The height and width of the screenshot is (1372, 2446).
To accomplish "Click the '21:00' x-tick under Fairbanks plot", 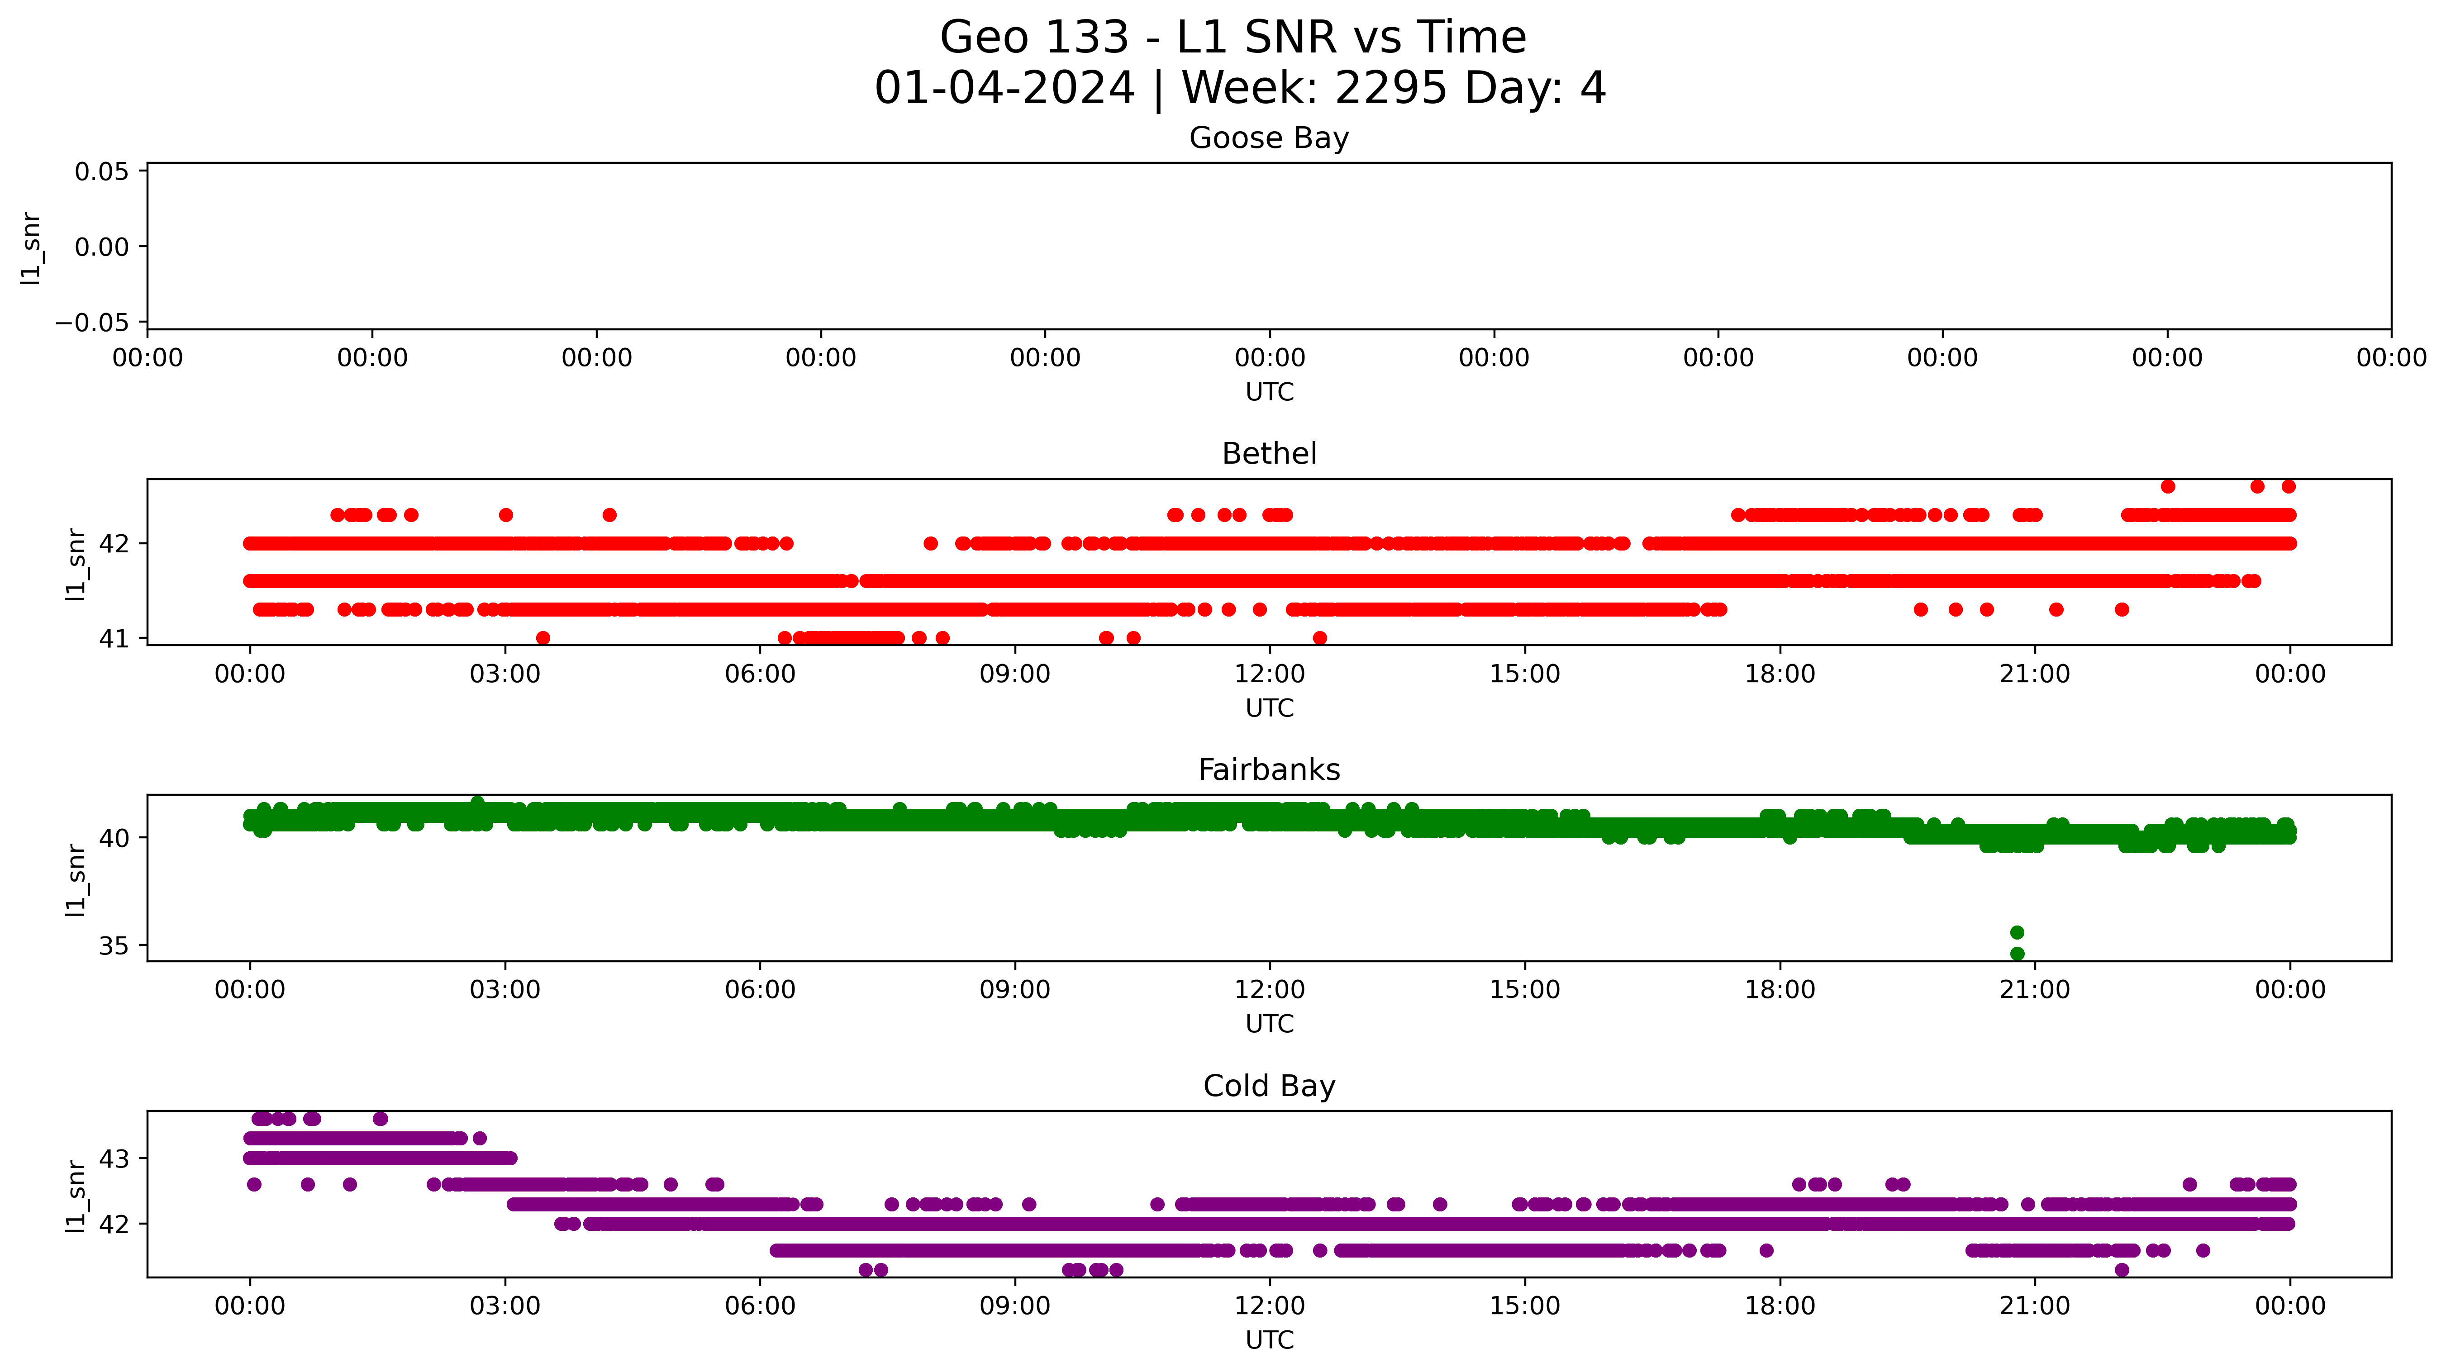I will coord(2035,990).
